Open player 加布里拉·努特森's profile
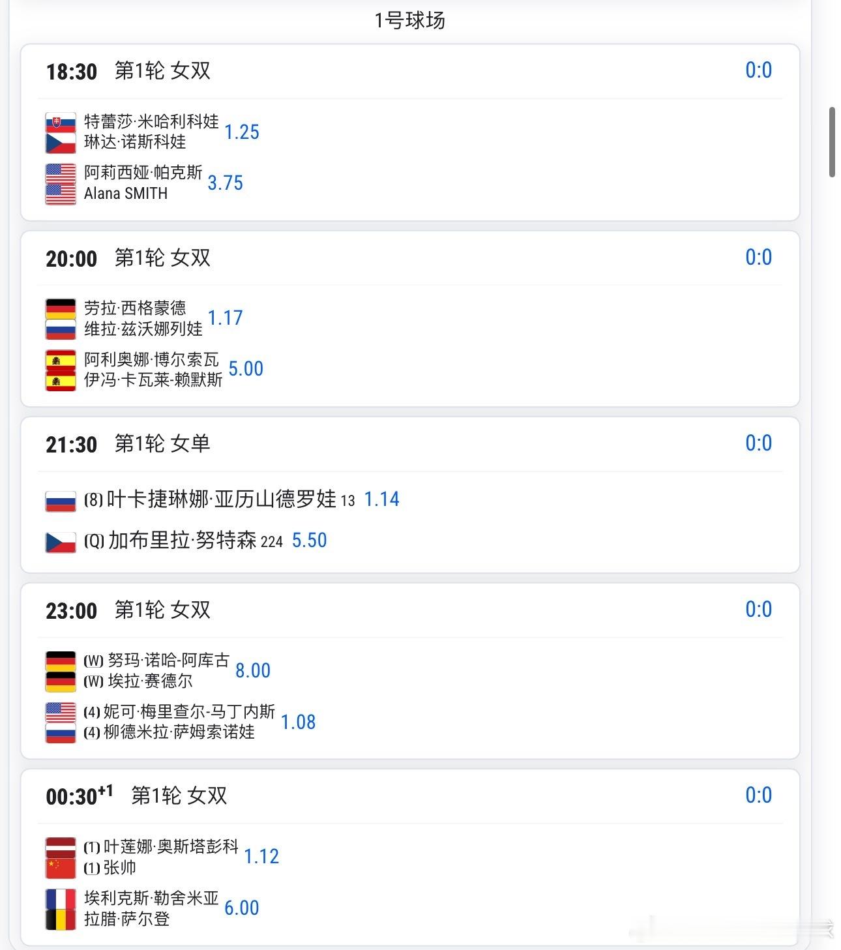 [x=182, y=541]
